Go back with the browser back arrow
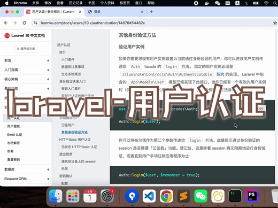Screen dimensions: 278x208 (x=6, y=23)
